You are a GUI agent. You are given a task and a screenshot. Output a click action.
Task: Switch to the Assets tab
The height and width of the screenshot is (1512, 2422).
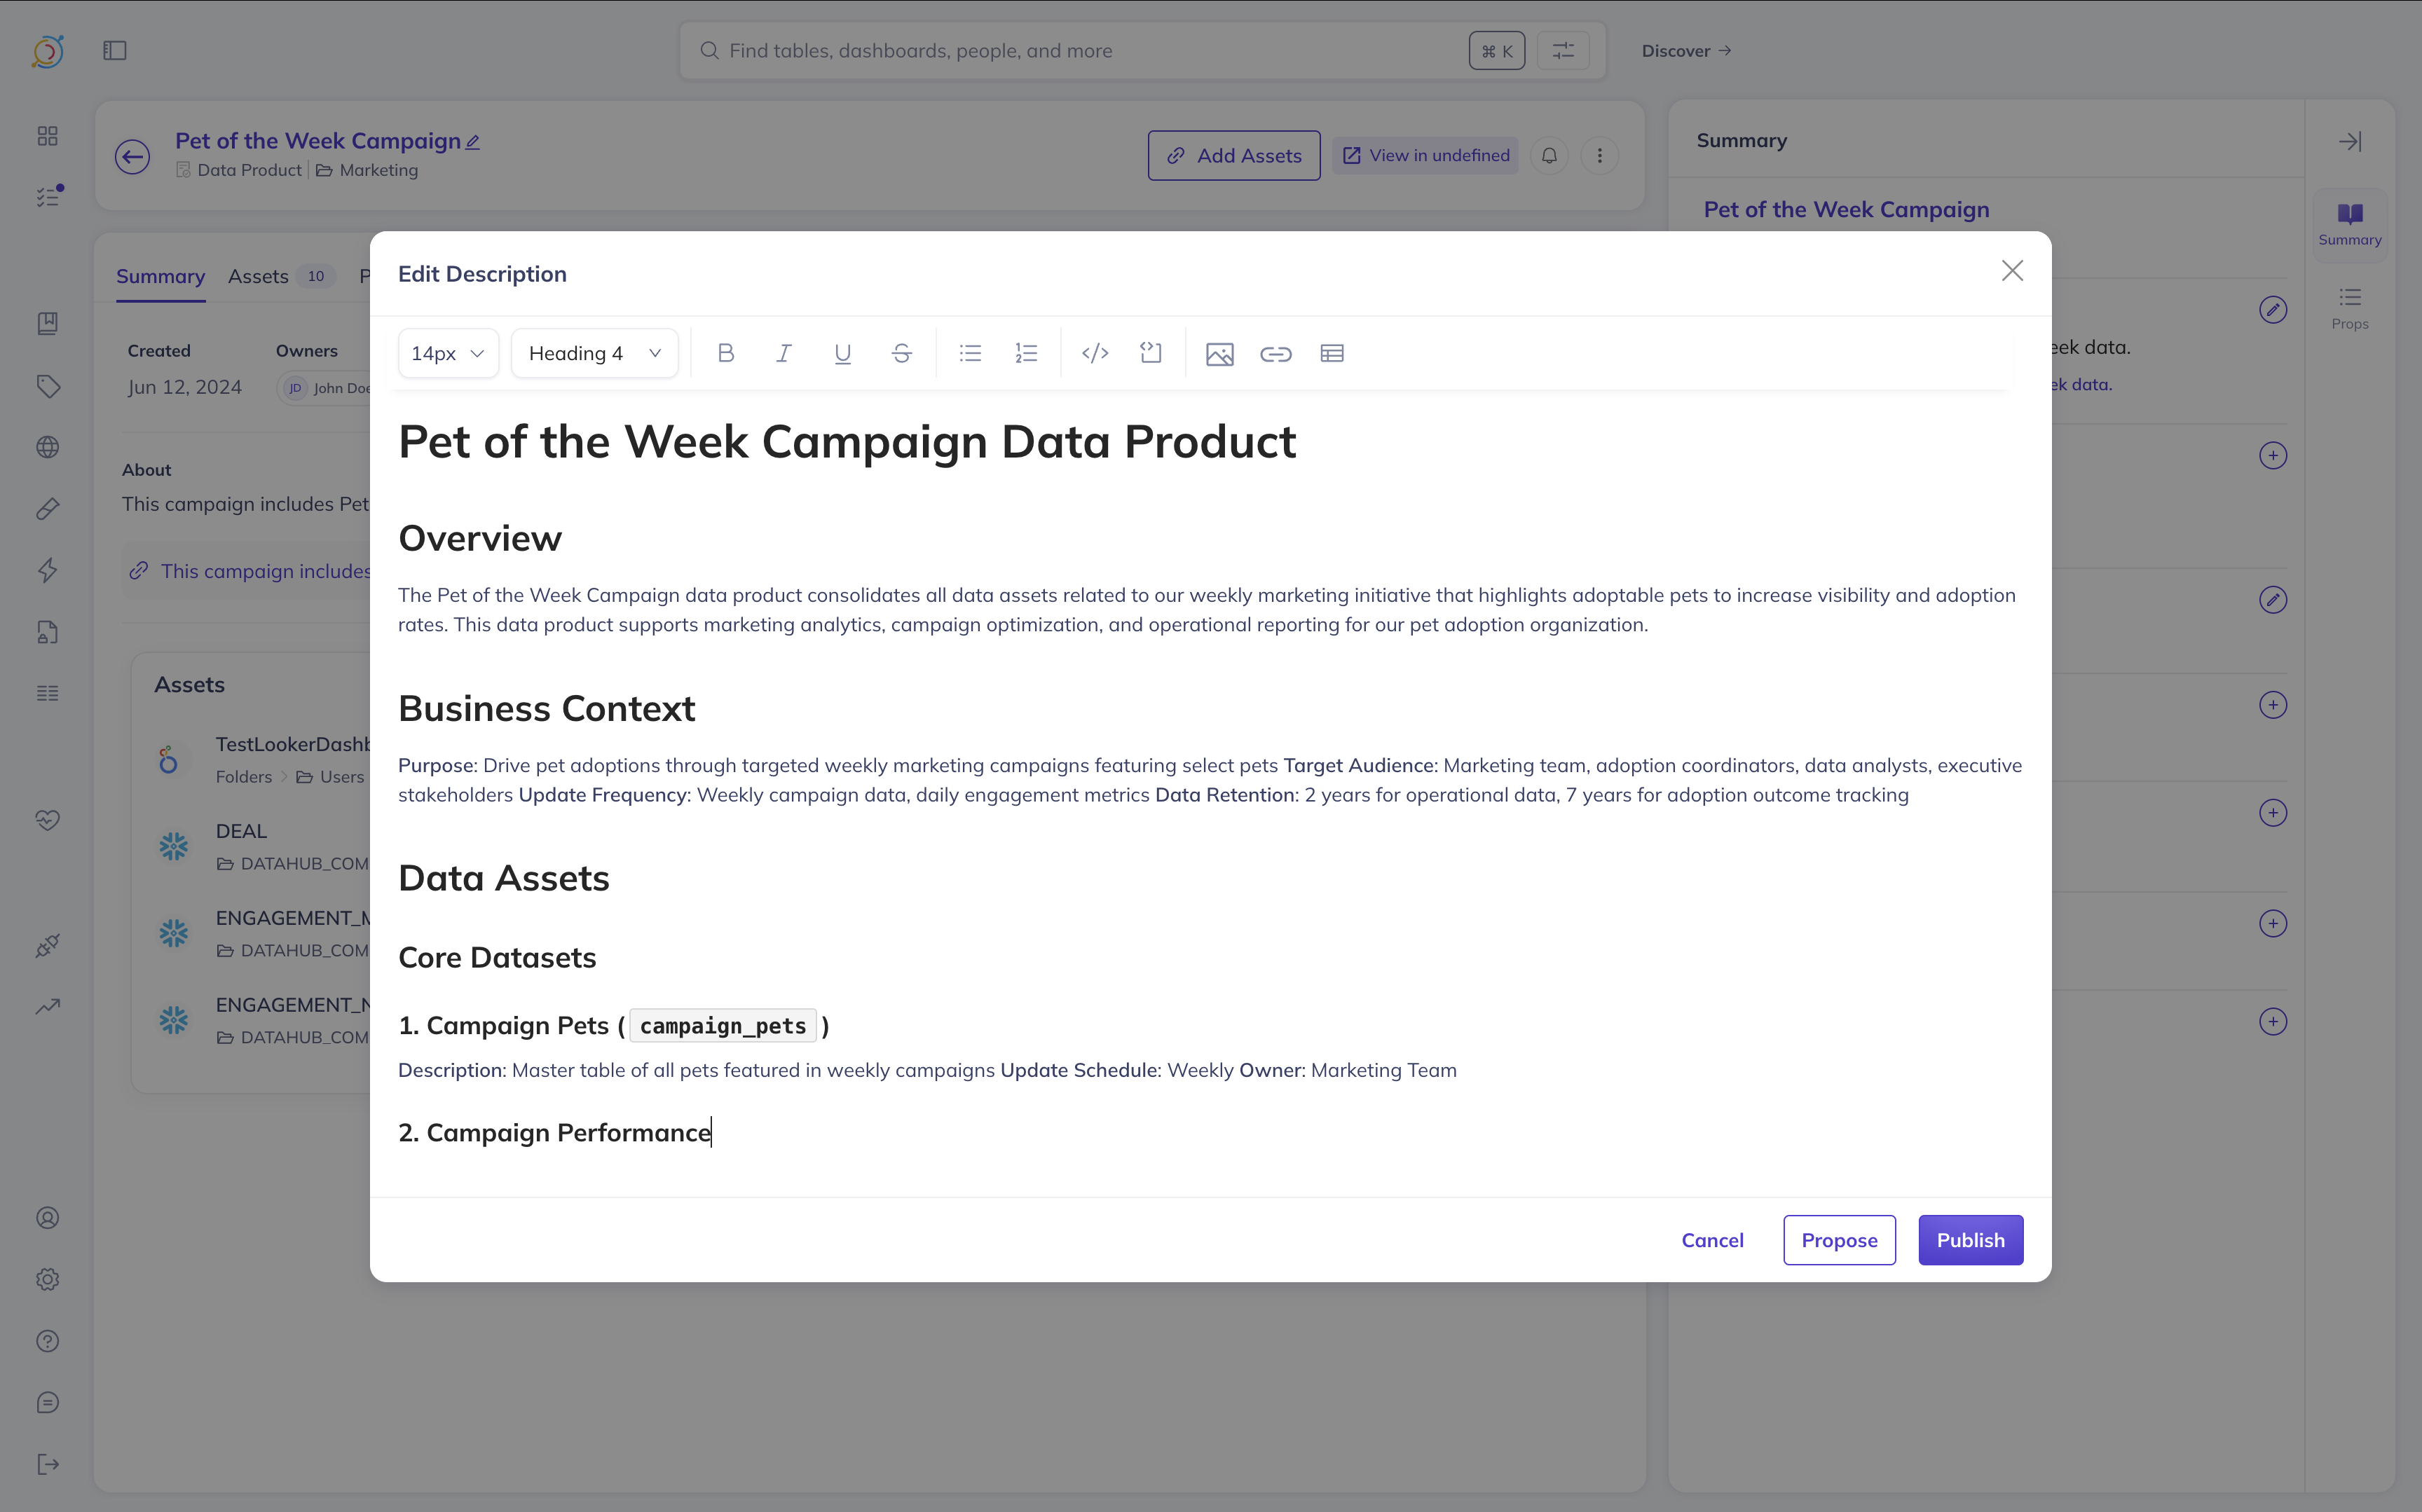pyautogui.click(x=258, y=276)
